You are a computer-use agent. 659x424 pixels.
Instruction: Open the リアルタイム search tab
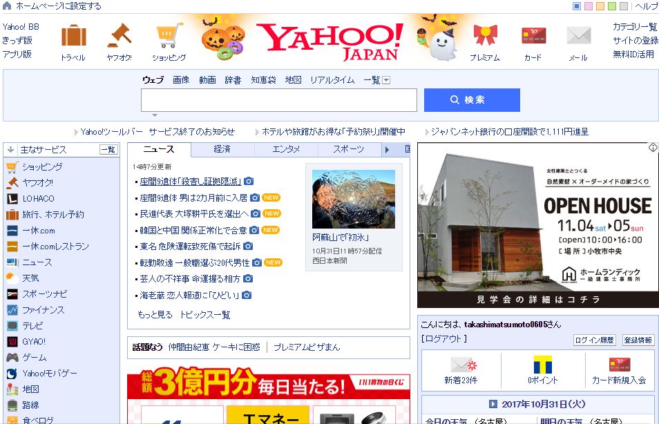click(x=332, y=80)
